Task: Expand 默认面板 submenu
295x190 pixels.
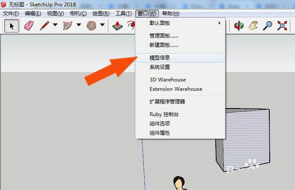Action: (x=180, y=23)
